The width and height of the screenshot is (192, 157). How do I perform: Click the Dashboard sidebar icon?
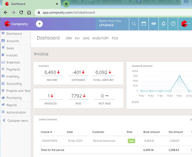pos(3,33)
